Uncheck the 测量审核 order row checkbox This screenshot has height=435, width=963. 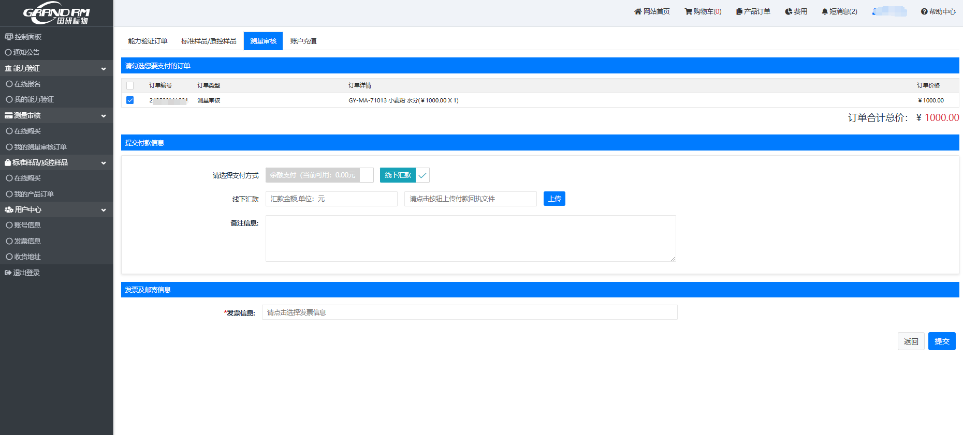coord(130,100)
